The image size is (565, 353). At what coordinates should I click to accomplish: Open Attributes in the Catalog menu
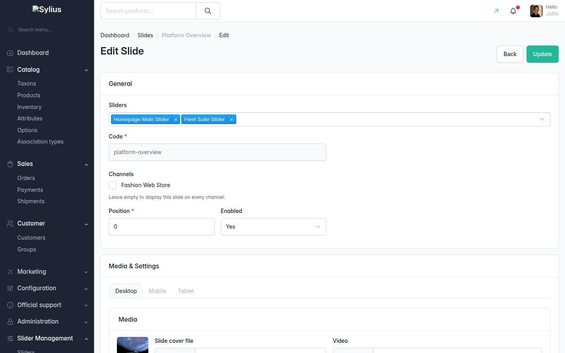click(x=30, y=118)
